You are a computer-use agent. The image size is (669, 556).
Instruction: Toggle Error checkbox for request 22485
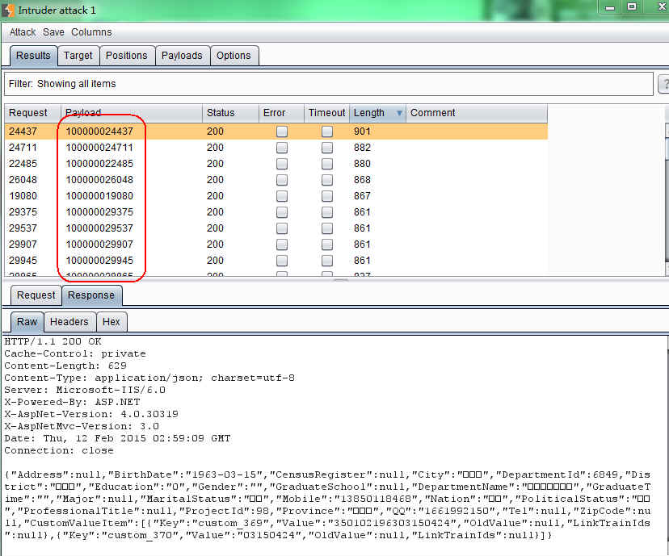point(282,164)
